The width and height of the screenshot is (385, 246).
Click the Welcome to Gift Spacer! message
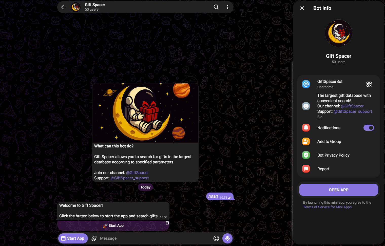(x=113, y=211)
